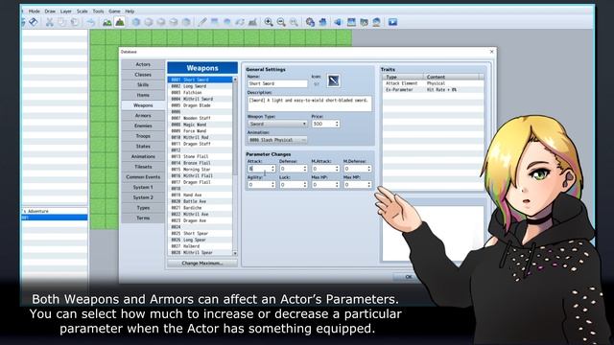
Task: Switch to the Classes database tab
Action: click(x=143, y=75)
